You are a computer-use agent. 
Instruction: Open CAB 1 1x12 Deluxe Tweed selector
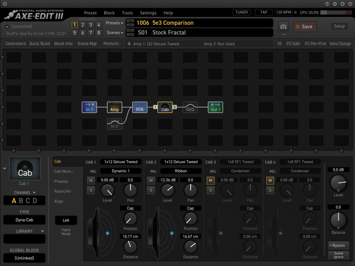(121, 162)
